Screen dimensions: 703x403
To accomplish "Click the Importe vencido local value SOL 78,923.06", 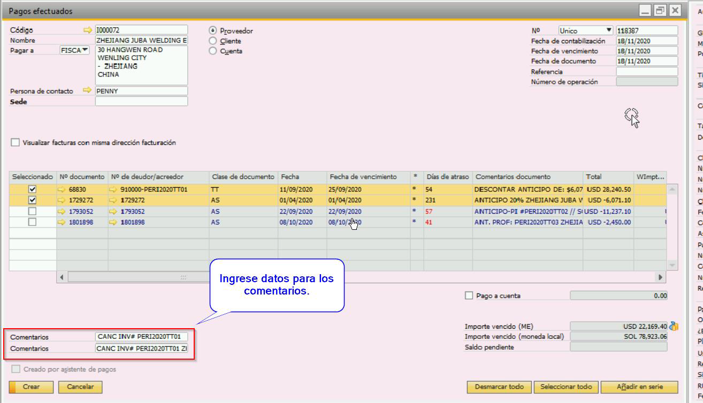I will tap(618, 337).
